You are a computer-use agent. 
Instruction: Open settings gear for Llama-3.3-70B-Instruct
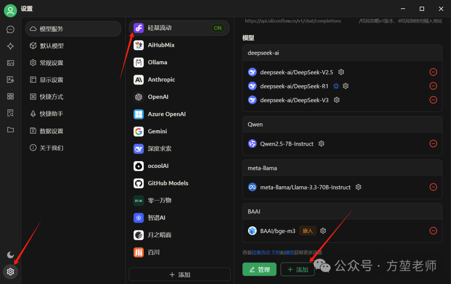358,187
